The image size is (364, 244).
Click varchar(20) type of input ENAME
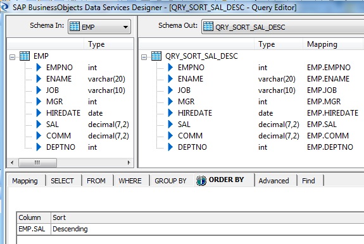[106, 79]
